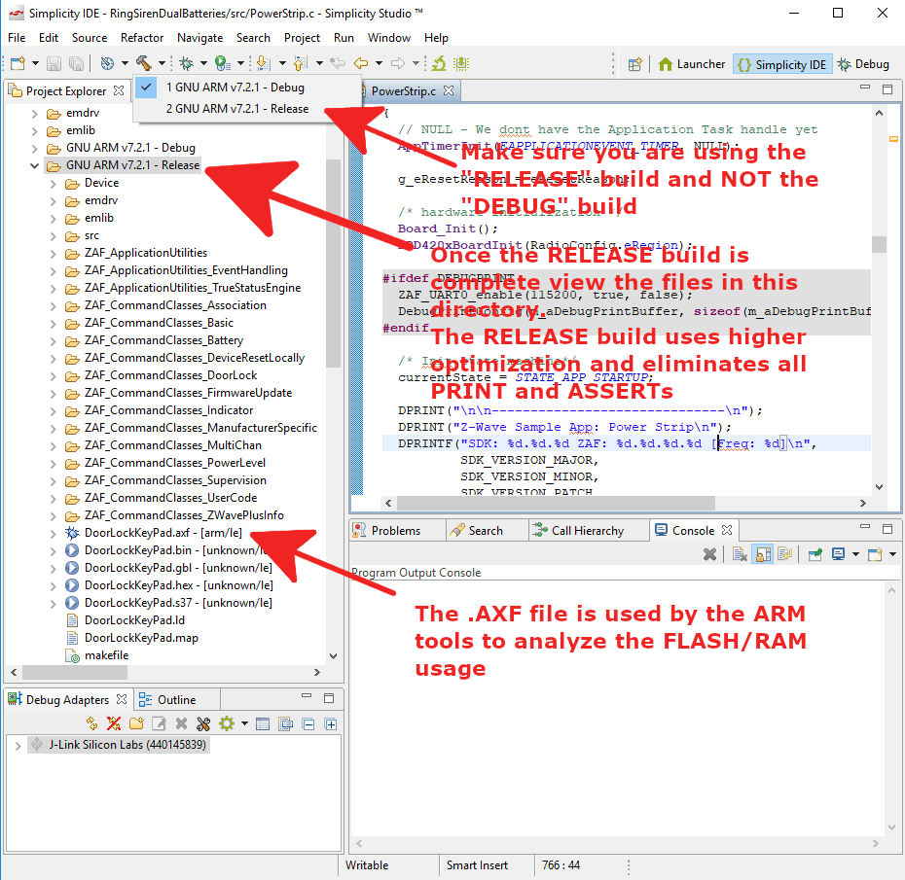Viewport: 905px width, 880px height.
Task: Select checked GNU ARM v7.2.1 - Debug configuration
Action: click(x=235, y=88)
